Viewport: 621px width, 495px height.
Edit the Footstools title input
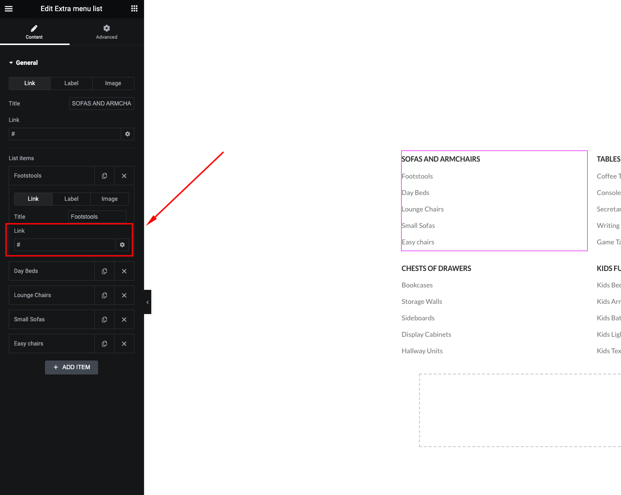(x=97, y=217)
